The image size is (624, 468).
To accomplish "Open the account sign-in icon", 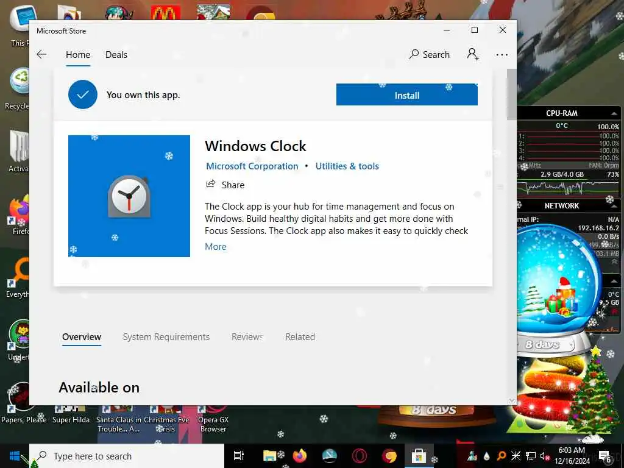I will click(473, 54).
